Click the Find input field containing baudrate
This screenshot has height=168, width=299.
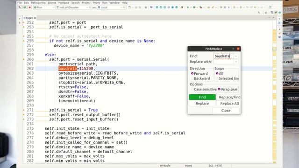point(223,56)
